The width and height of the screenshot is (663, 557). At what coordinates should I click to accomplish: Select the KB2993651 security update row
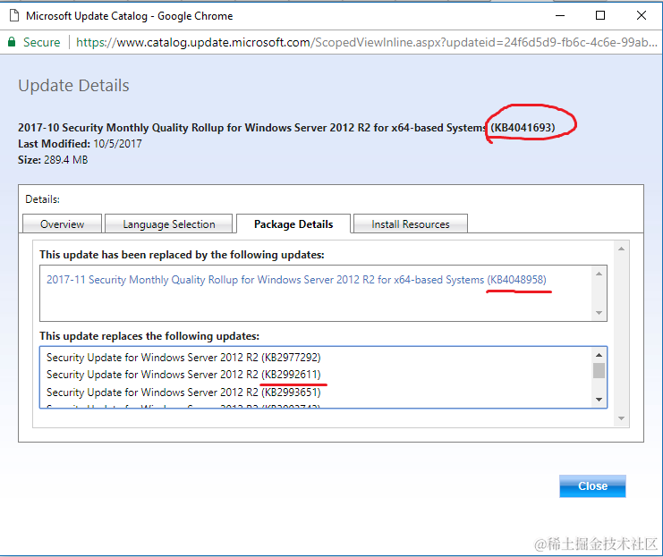[183, 392]
